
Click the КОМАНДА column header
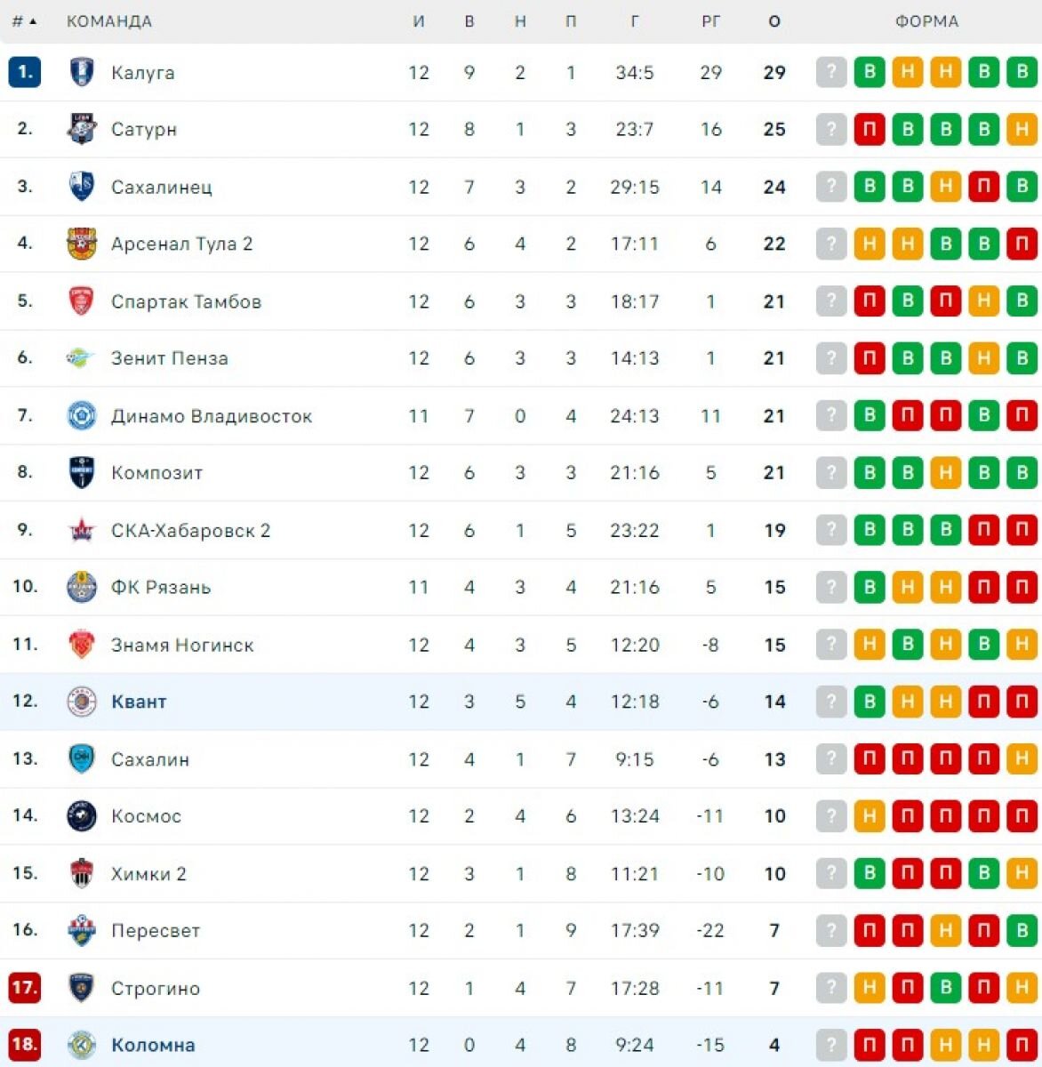(109, 20)
